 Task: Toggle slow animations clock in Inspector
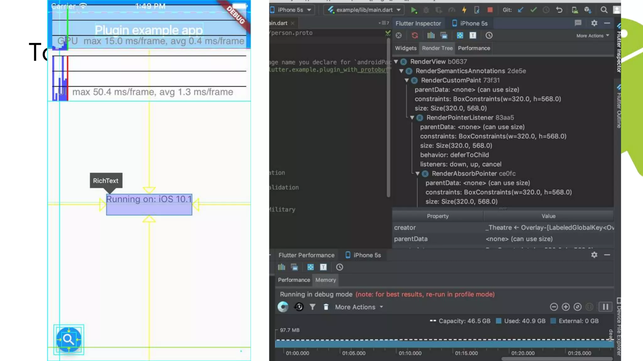[x=489, y=35]
